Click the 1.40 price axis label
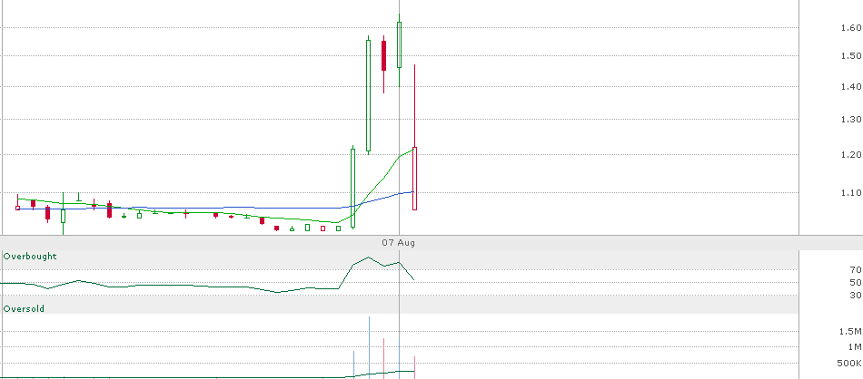The image size is (863, 379). click(851, 86)
